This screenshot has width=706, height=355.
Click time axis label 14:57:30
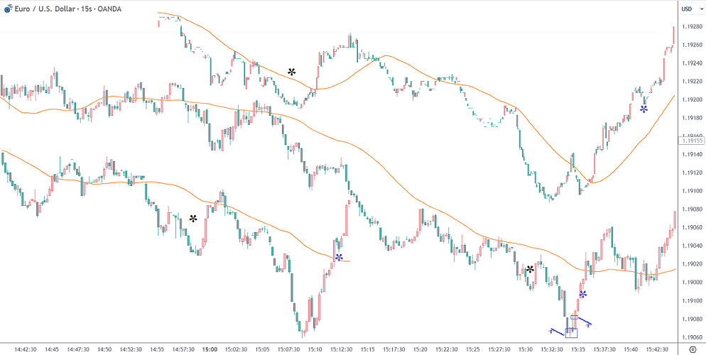184,349
